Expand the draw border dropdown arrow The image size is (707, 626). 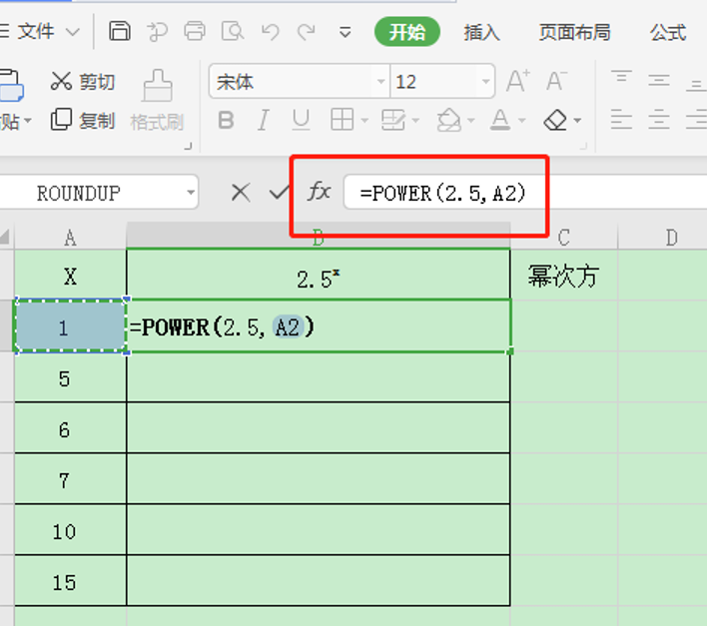(x=415, y=121)
